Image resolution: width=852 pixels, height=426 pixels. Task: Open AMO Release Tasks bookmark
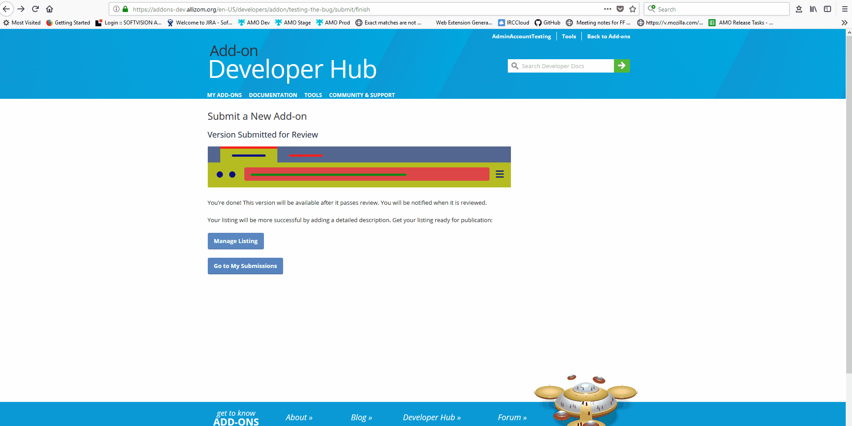pyautogui.click(x=741, y=23)
